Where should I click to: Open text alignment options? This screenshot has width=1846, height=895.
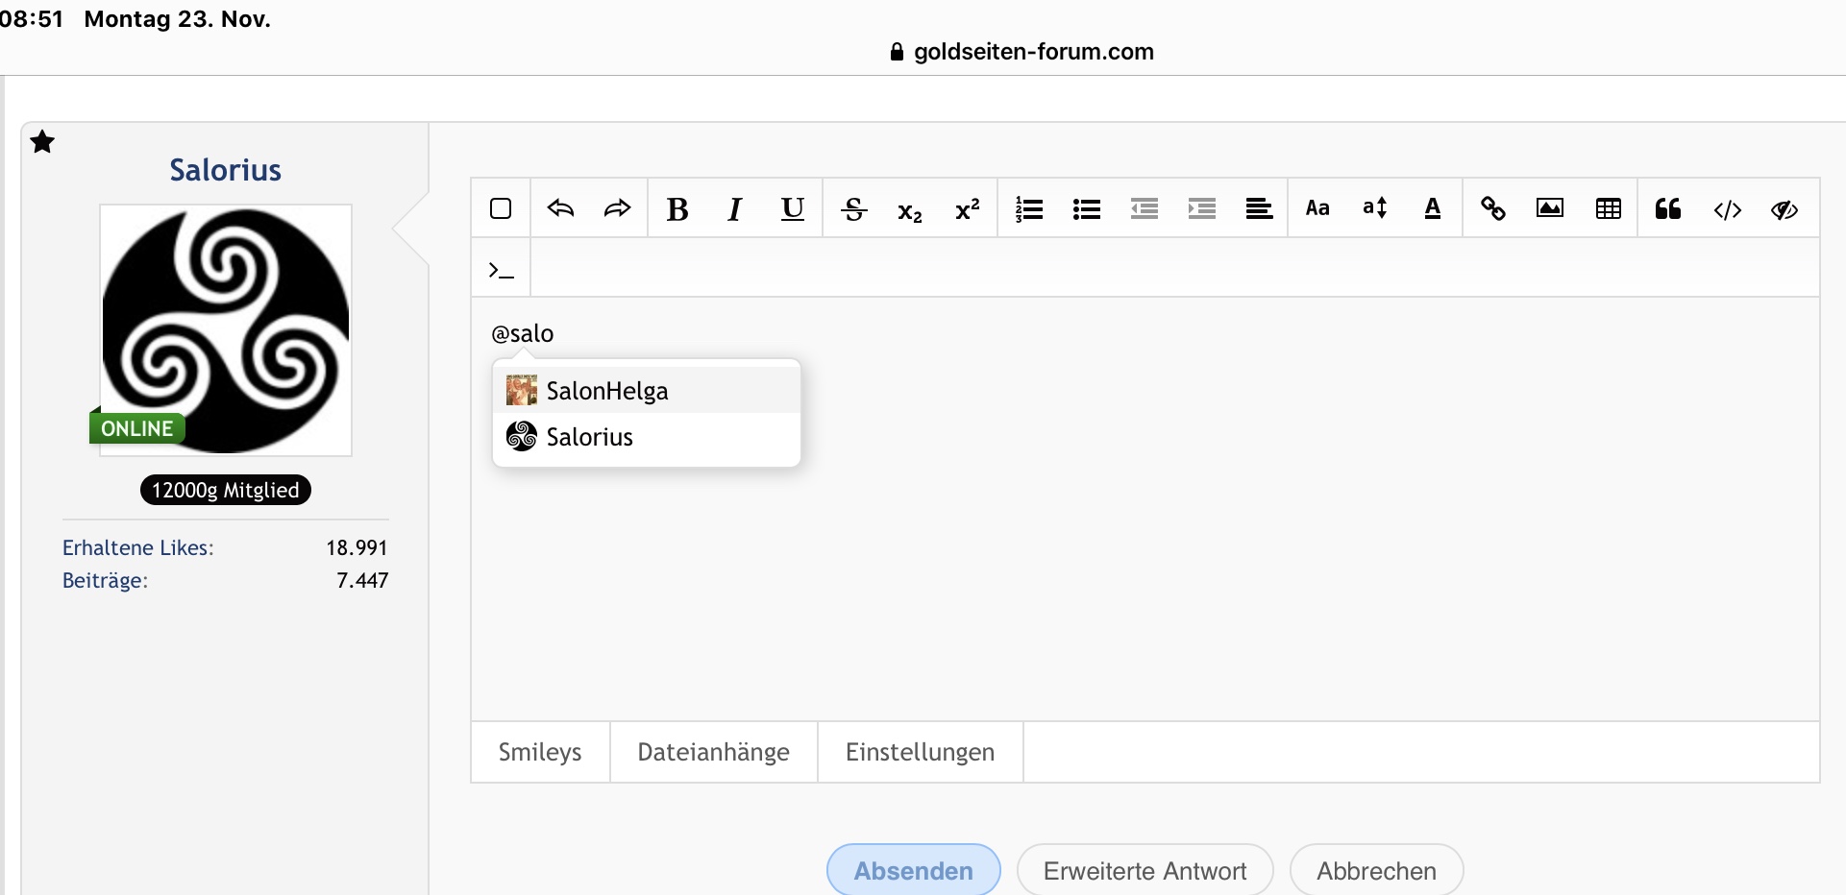[x=1259, y=209]
